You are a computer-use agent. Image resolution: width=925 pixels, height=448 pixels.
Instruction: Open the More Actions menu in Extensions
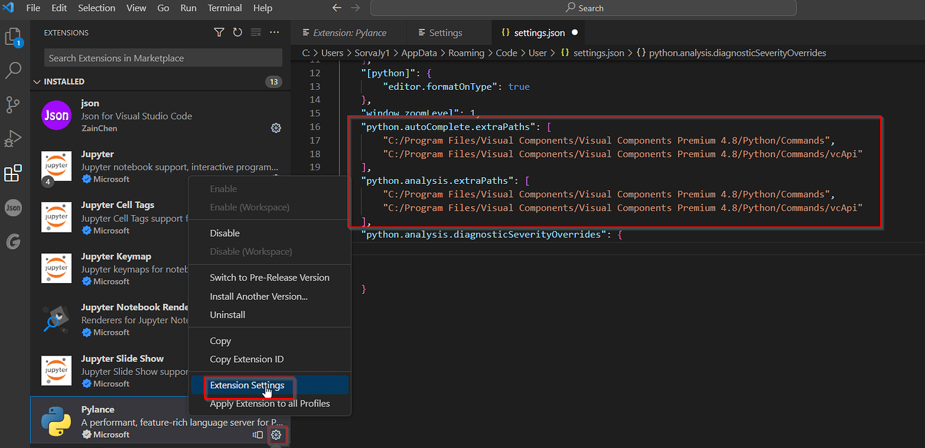(x=274, y=32)
